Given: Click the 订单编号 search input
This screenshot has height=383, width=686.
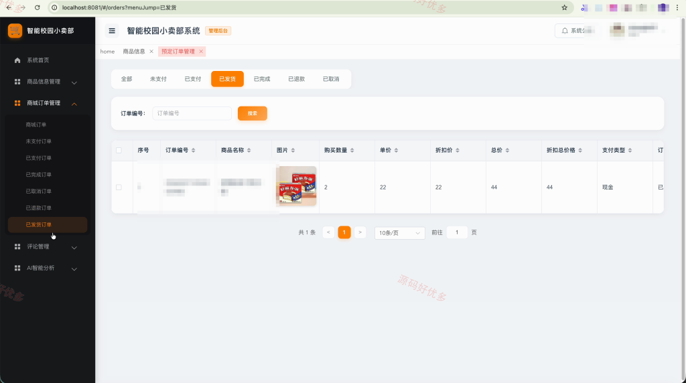Looking at the screenshot, I should point(192,114).
